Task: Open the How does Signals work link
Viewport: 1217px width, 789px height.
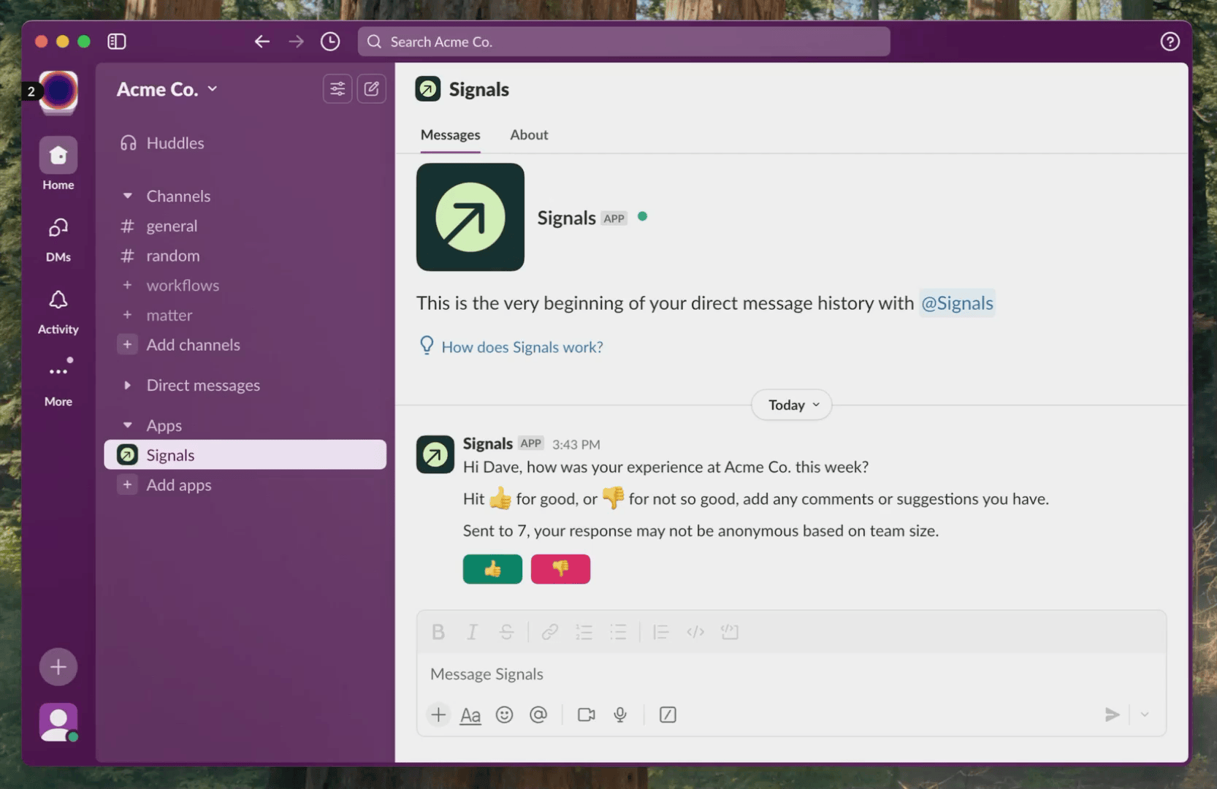Action: [x=522, y=346]
